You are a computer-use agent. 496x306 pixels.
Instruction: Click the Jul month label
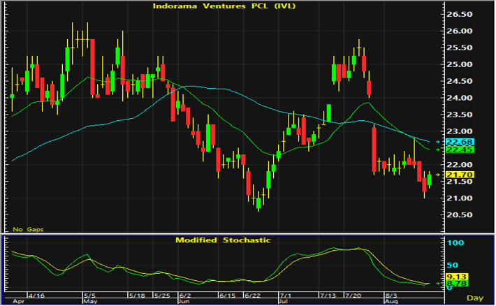[284, 301]
